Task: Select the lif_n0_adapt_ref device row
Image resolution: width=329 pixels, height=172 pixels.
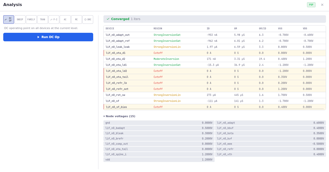Action: 215,41
